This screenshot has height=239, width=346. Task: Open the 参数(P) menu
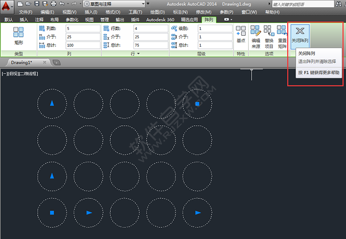[226, 12]
